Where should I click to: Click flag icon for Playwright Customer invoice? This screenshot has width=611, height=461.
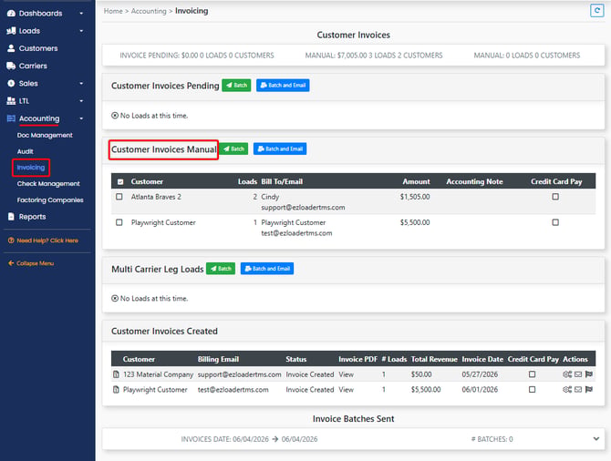pyautogui.click(x=589, y=389)
